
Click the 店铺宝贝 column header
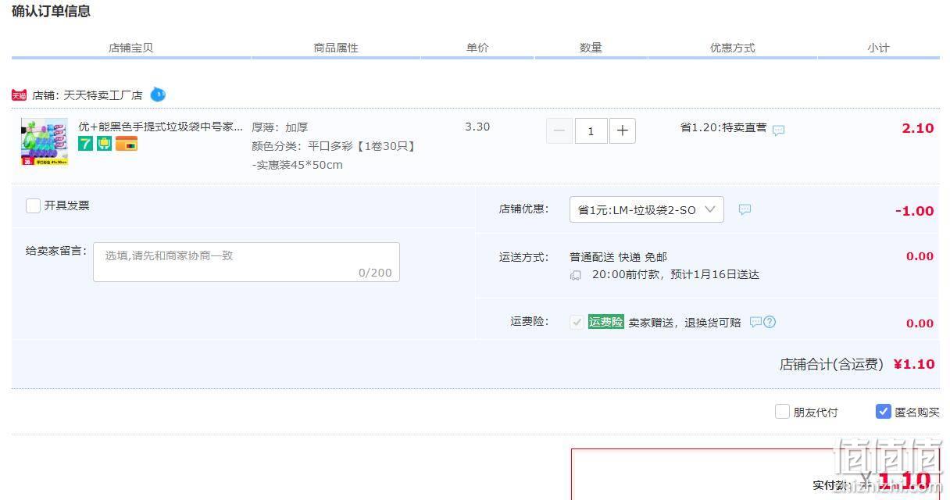click(131, 48)
